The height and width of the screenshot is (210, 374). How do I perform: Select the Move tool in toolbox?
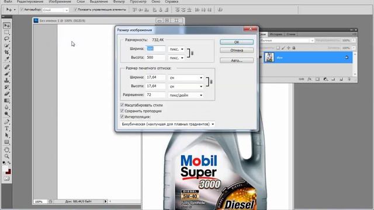(x=6, y=26)
